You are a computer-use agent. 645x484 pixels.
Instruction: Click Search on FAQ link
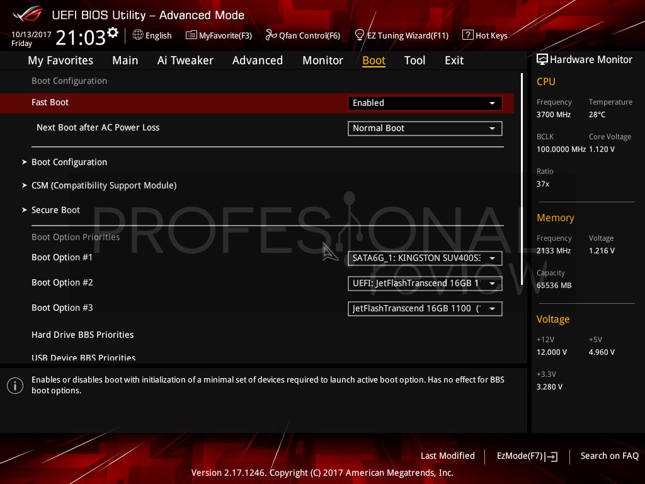609,456
